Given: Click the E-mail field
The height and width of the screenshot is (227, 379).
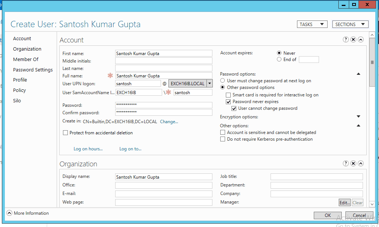Looking at the screenshot, I should coord(164,194).
